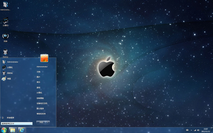
Task: Open Administrator link in start menu right column
Action: click(x=42, y=67)
